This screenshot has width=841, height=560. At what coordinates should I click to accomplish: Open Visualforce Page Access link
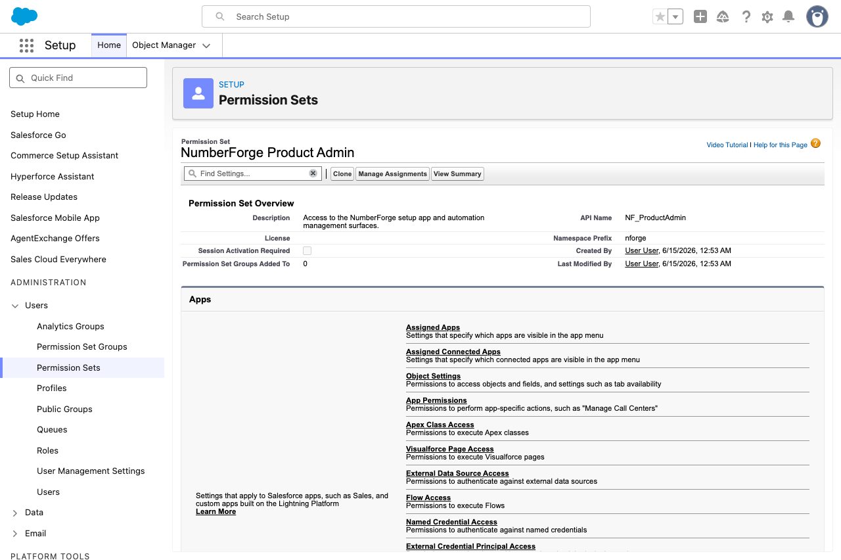450,449
